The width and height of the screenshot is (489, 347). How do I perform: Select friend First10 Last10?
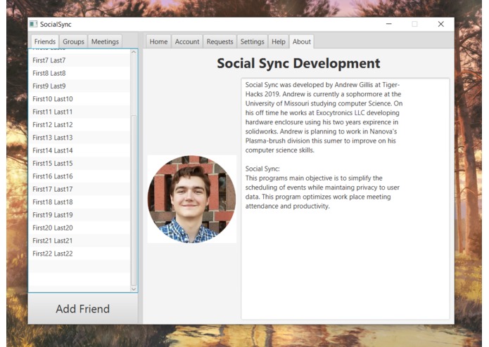tap(80, 99)
